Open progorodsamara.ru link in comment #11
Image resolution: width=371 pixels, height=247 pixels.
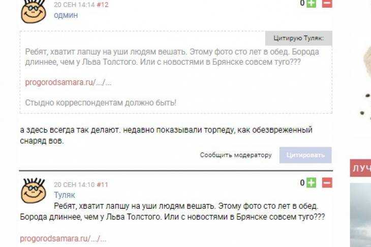click(63, 238)
